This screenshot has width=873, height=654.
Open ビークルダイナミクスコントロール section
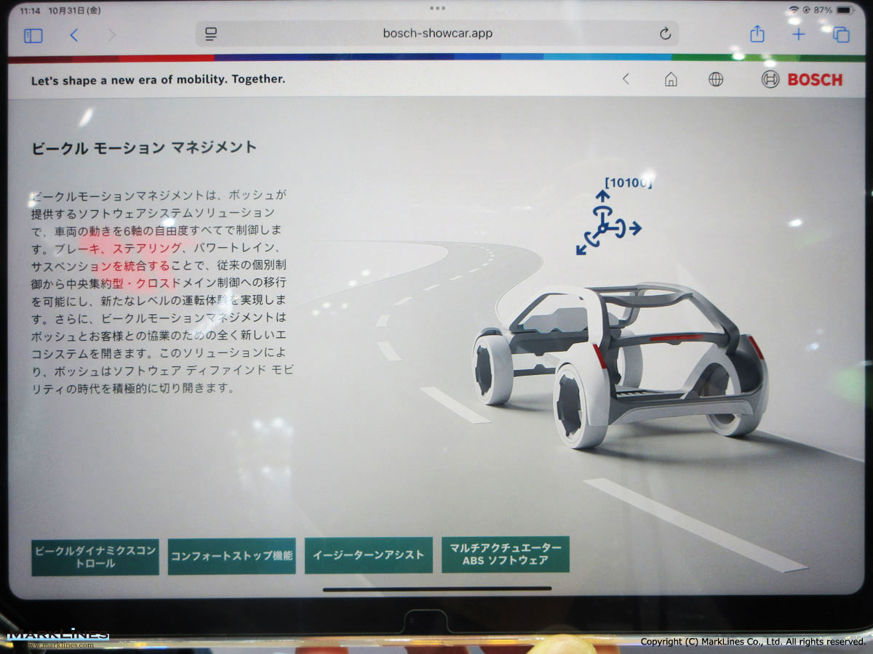(x=95, y=557)
